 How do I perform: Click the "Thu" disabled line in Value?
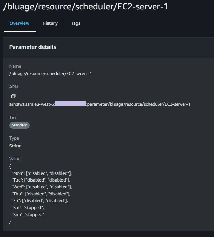(x=41, y=194)
